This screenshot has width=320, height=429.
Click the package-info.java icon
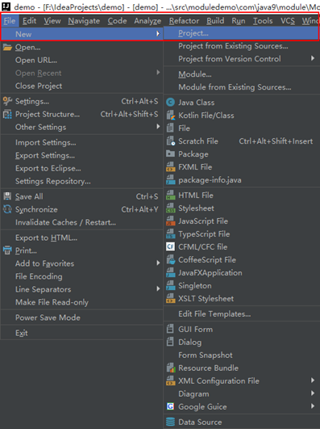tap(170, 179)
